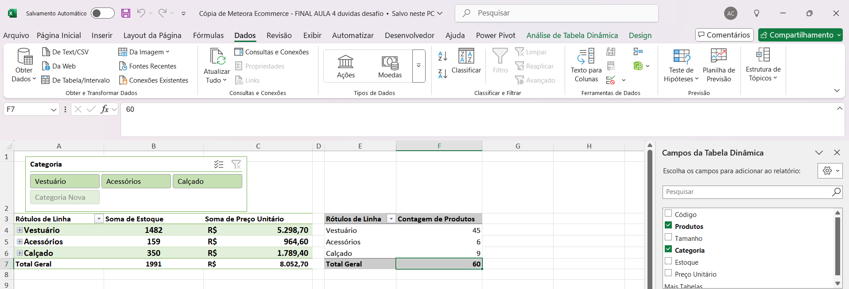Click the Save disk icon
The image size is (849, 289).
(x=126, y=13)
